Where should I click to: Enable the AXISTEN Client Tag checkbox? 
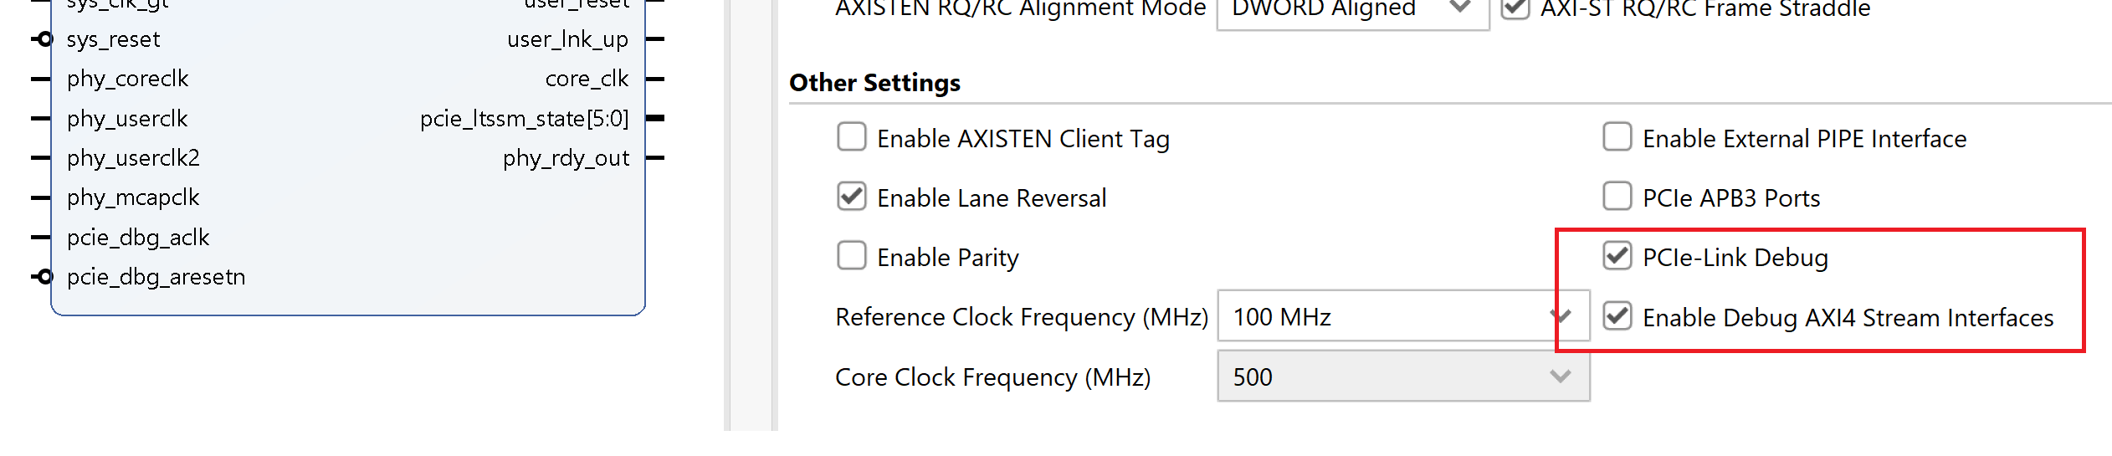coord(852,137)
